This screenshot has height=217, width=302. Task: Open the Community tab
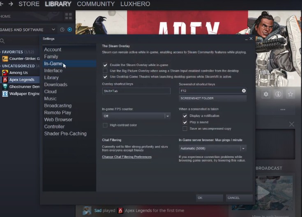tap(96, 4)
